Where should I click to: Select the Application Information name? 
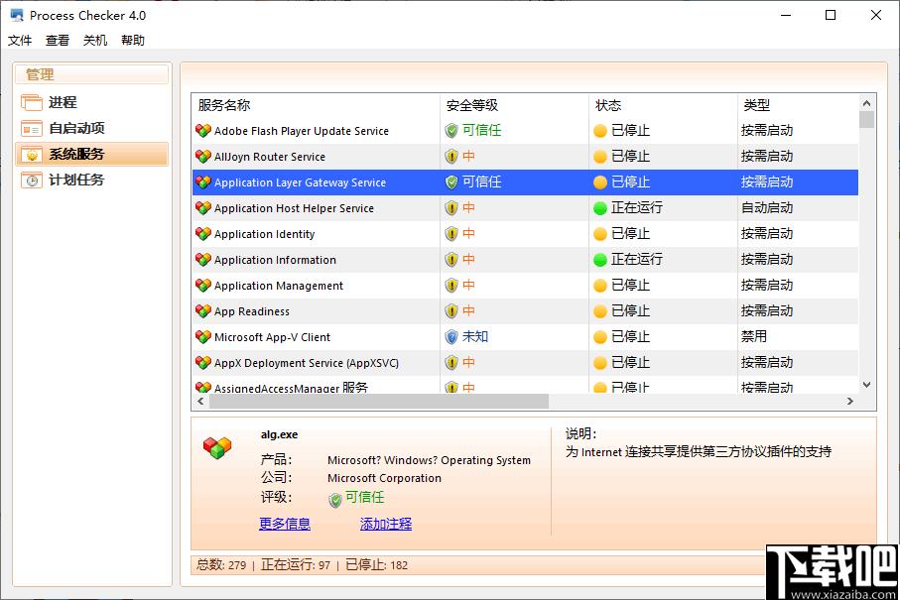[x=276, y=260]
